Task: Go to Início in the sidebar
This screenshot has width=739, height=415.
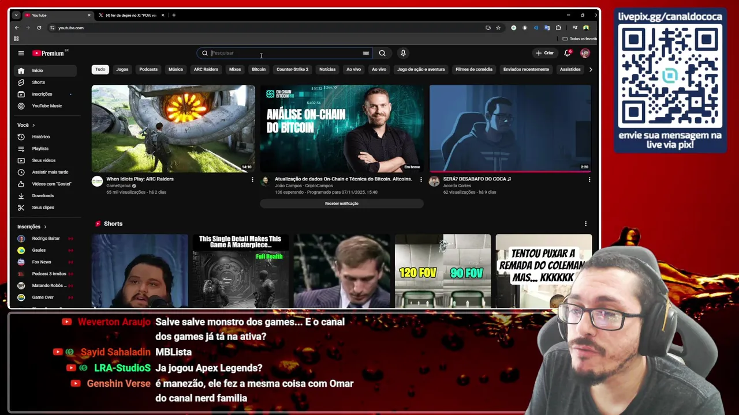Action: coord(46,70)
